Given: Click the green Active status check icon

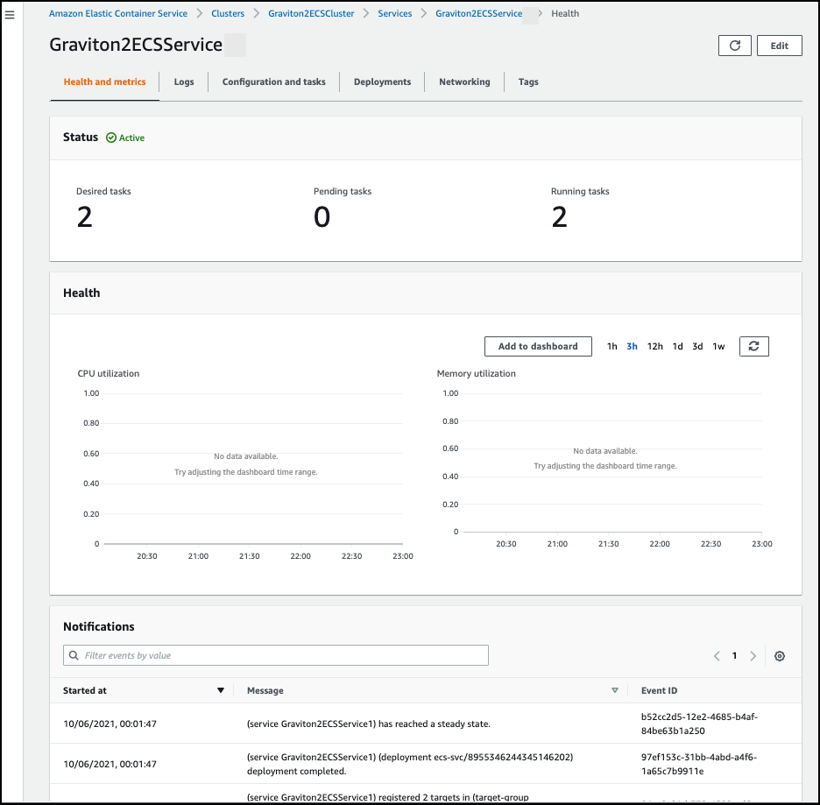Looking at the screenshot, I should pyautogui.click(x=111, y=138).
